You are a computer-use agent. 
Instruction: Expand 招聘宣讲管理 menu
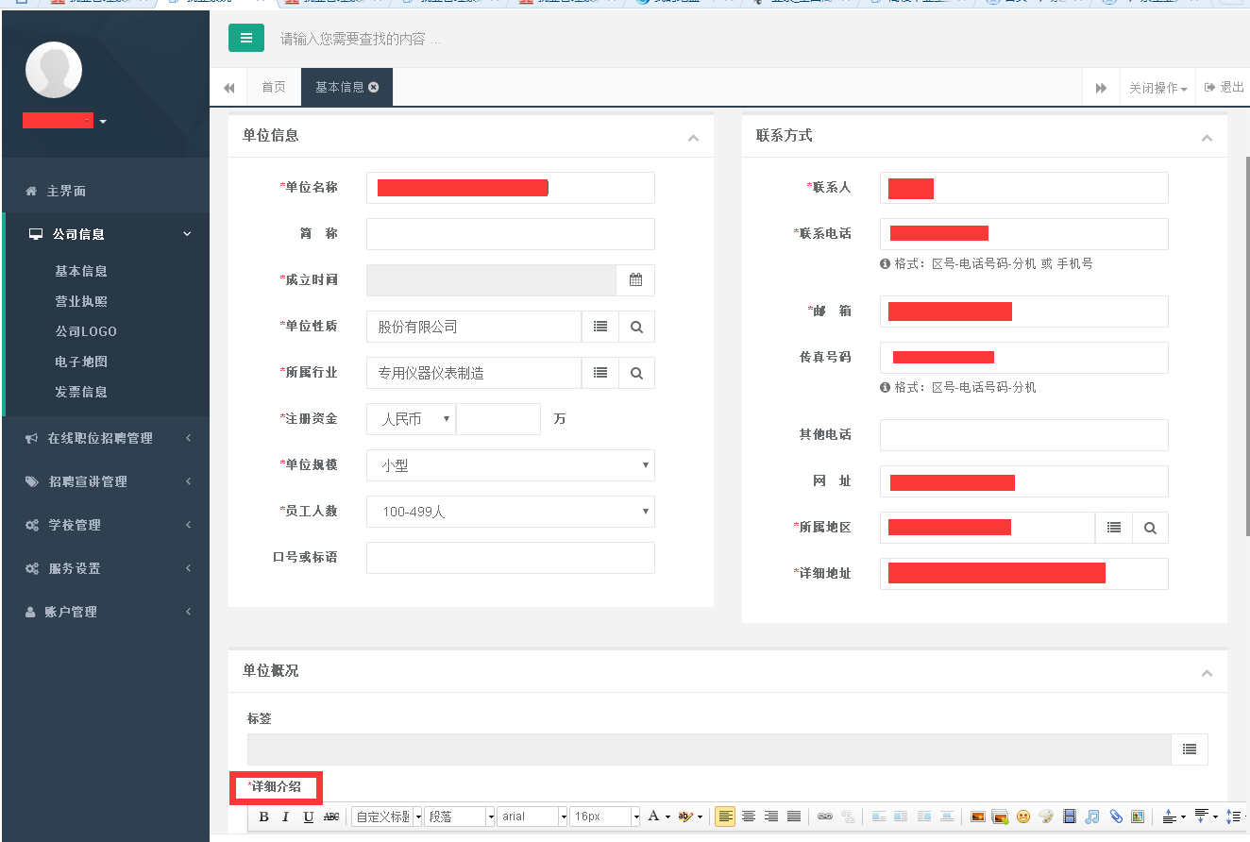(x=105, y=481)
